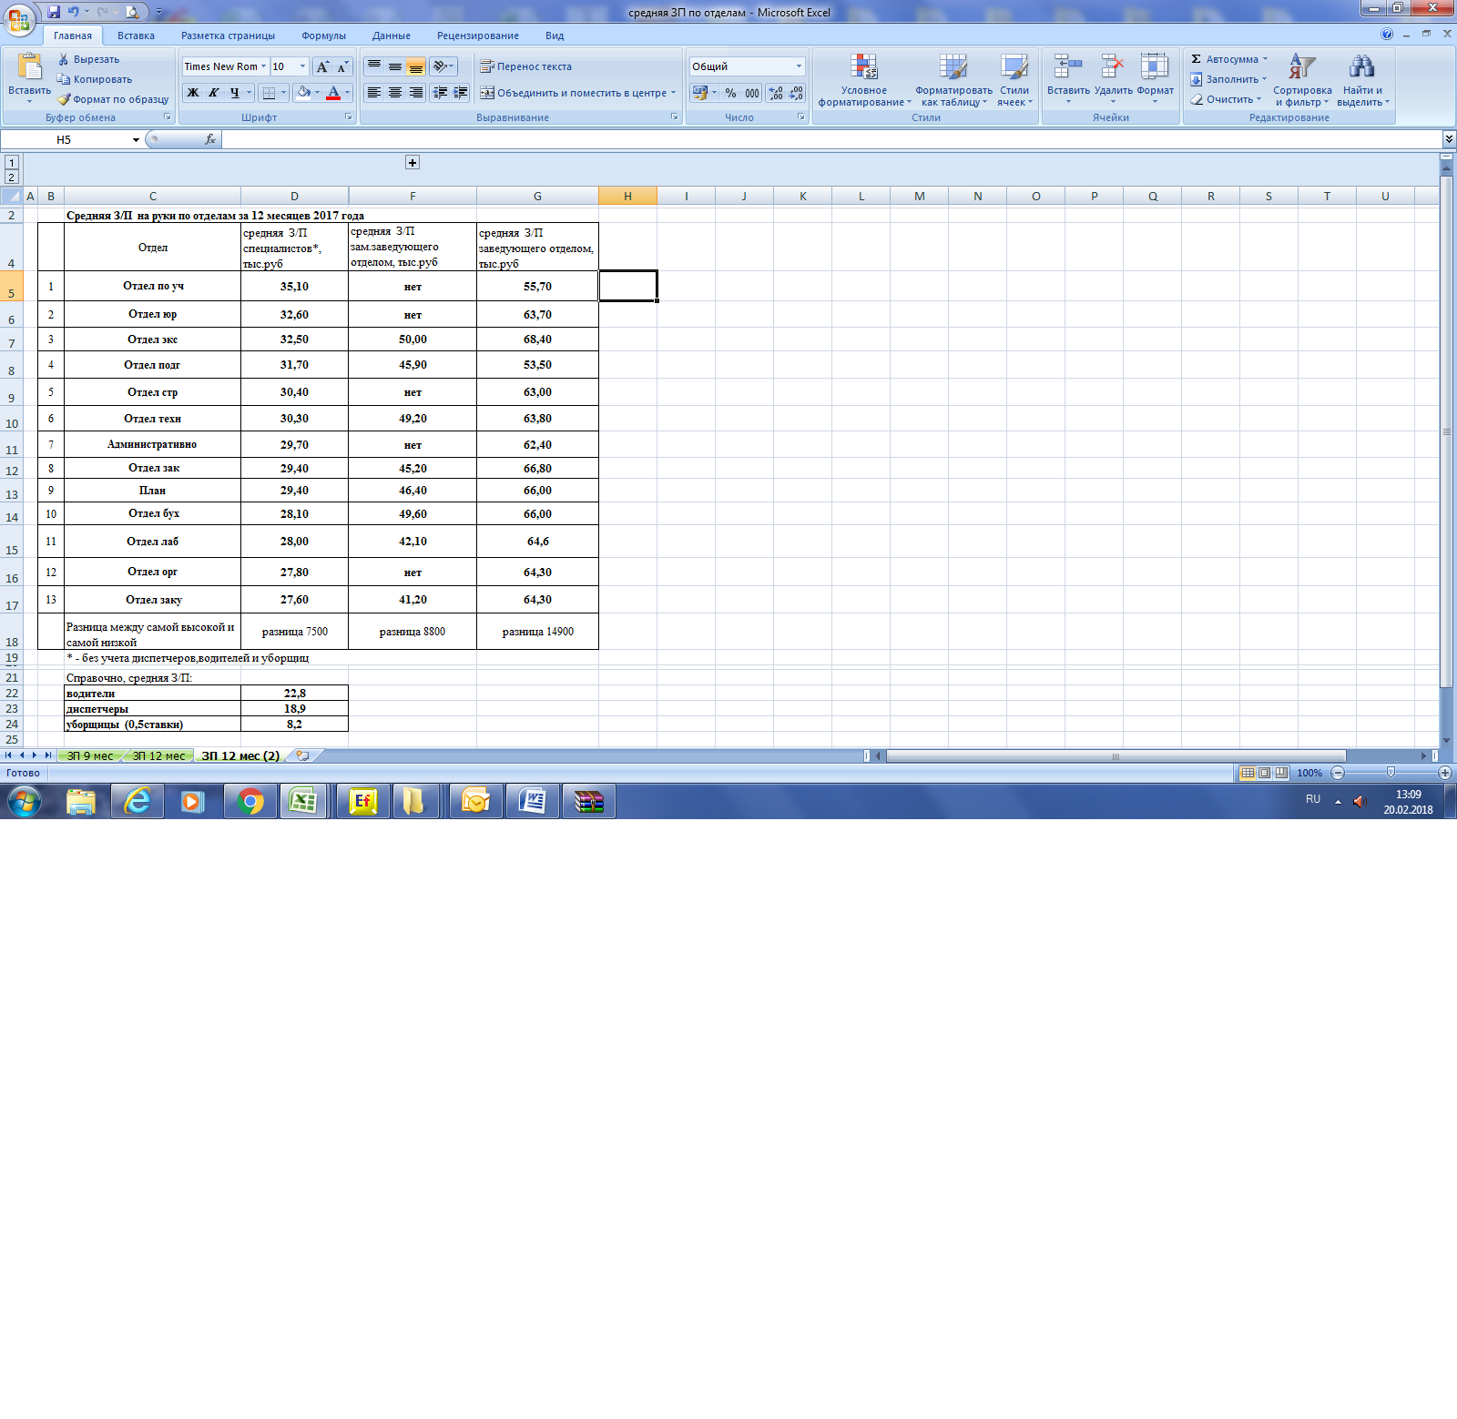Open Сортировка и фильтр menu
Viewport: 1457px width, 1419px height.
tap(1302, 80)
